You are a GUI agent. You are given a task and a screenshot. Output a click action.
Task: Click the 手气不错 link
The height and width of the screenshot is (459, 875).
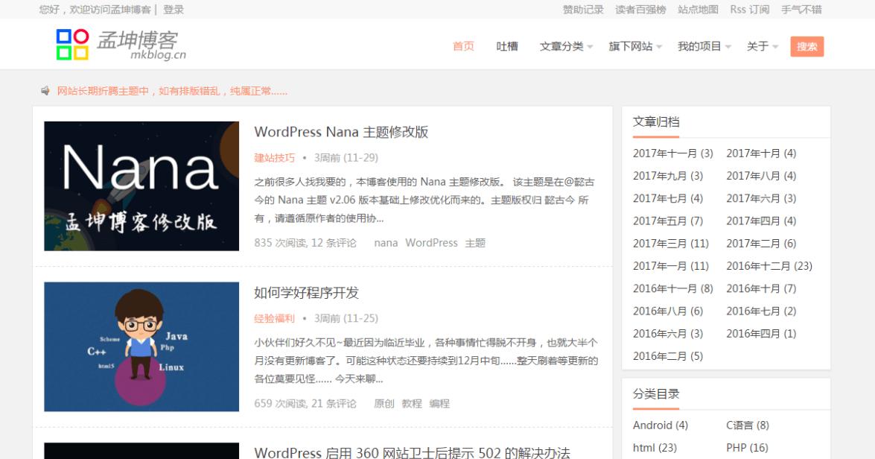[801, 10]
